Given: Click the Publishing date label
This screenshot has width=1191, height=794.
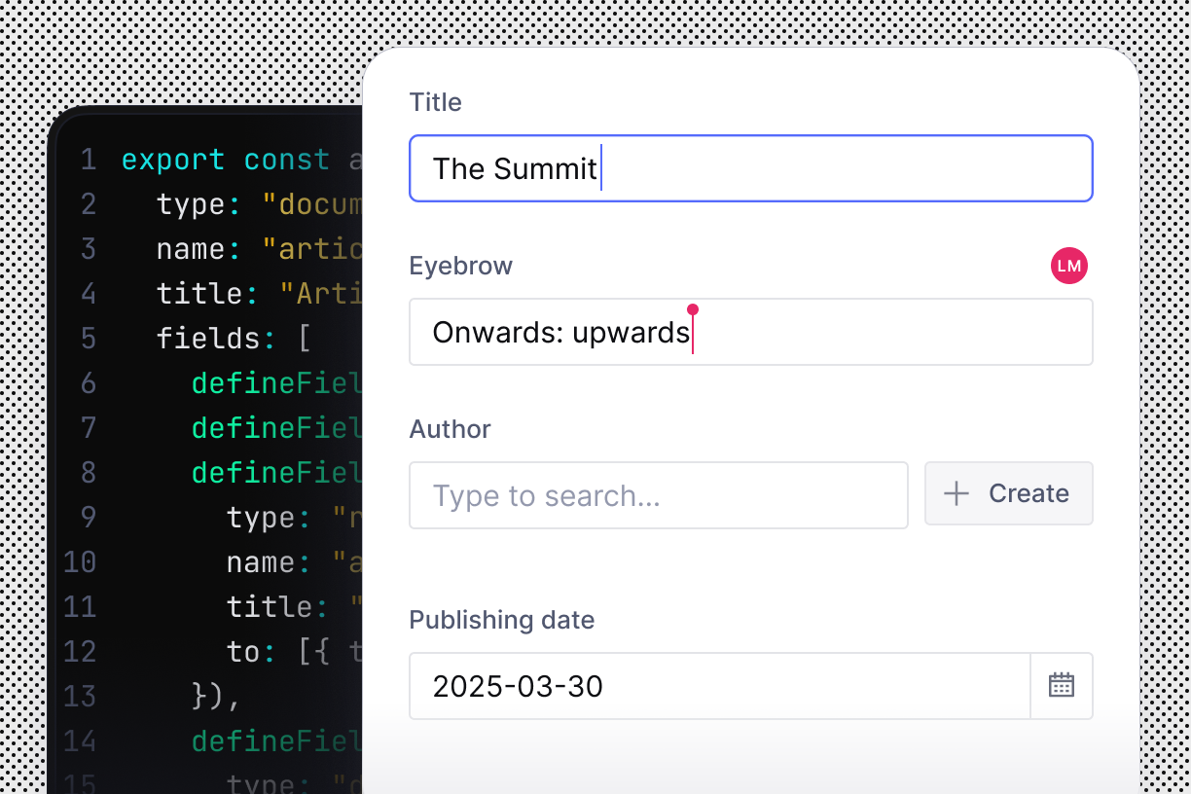Looking at the screenshot, I should pos(501,620).
